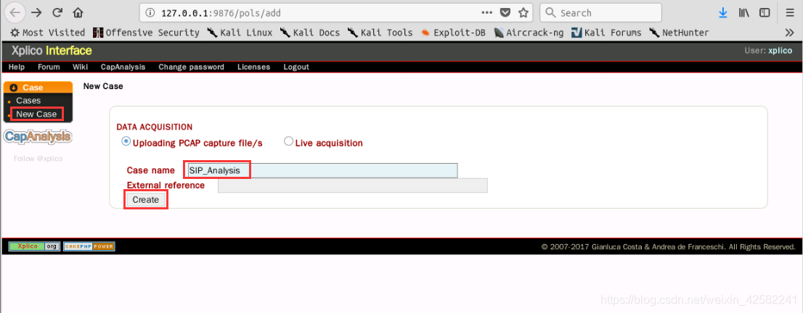The image size is (803, 313).
Task: Click the xplico username in header
Action: point(780,51)
